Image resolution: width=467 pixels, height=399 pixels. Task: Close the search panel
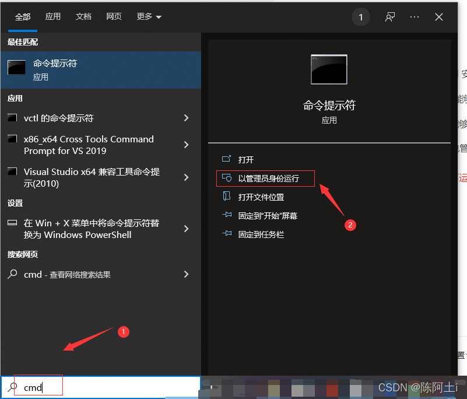coord(438,17)
